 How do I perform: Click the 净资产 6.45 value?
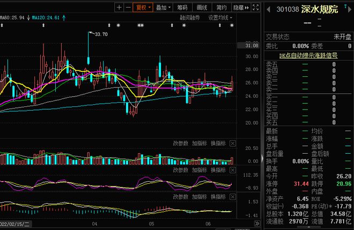[303, 199]
